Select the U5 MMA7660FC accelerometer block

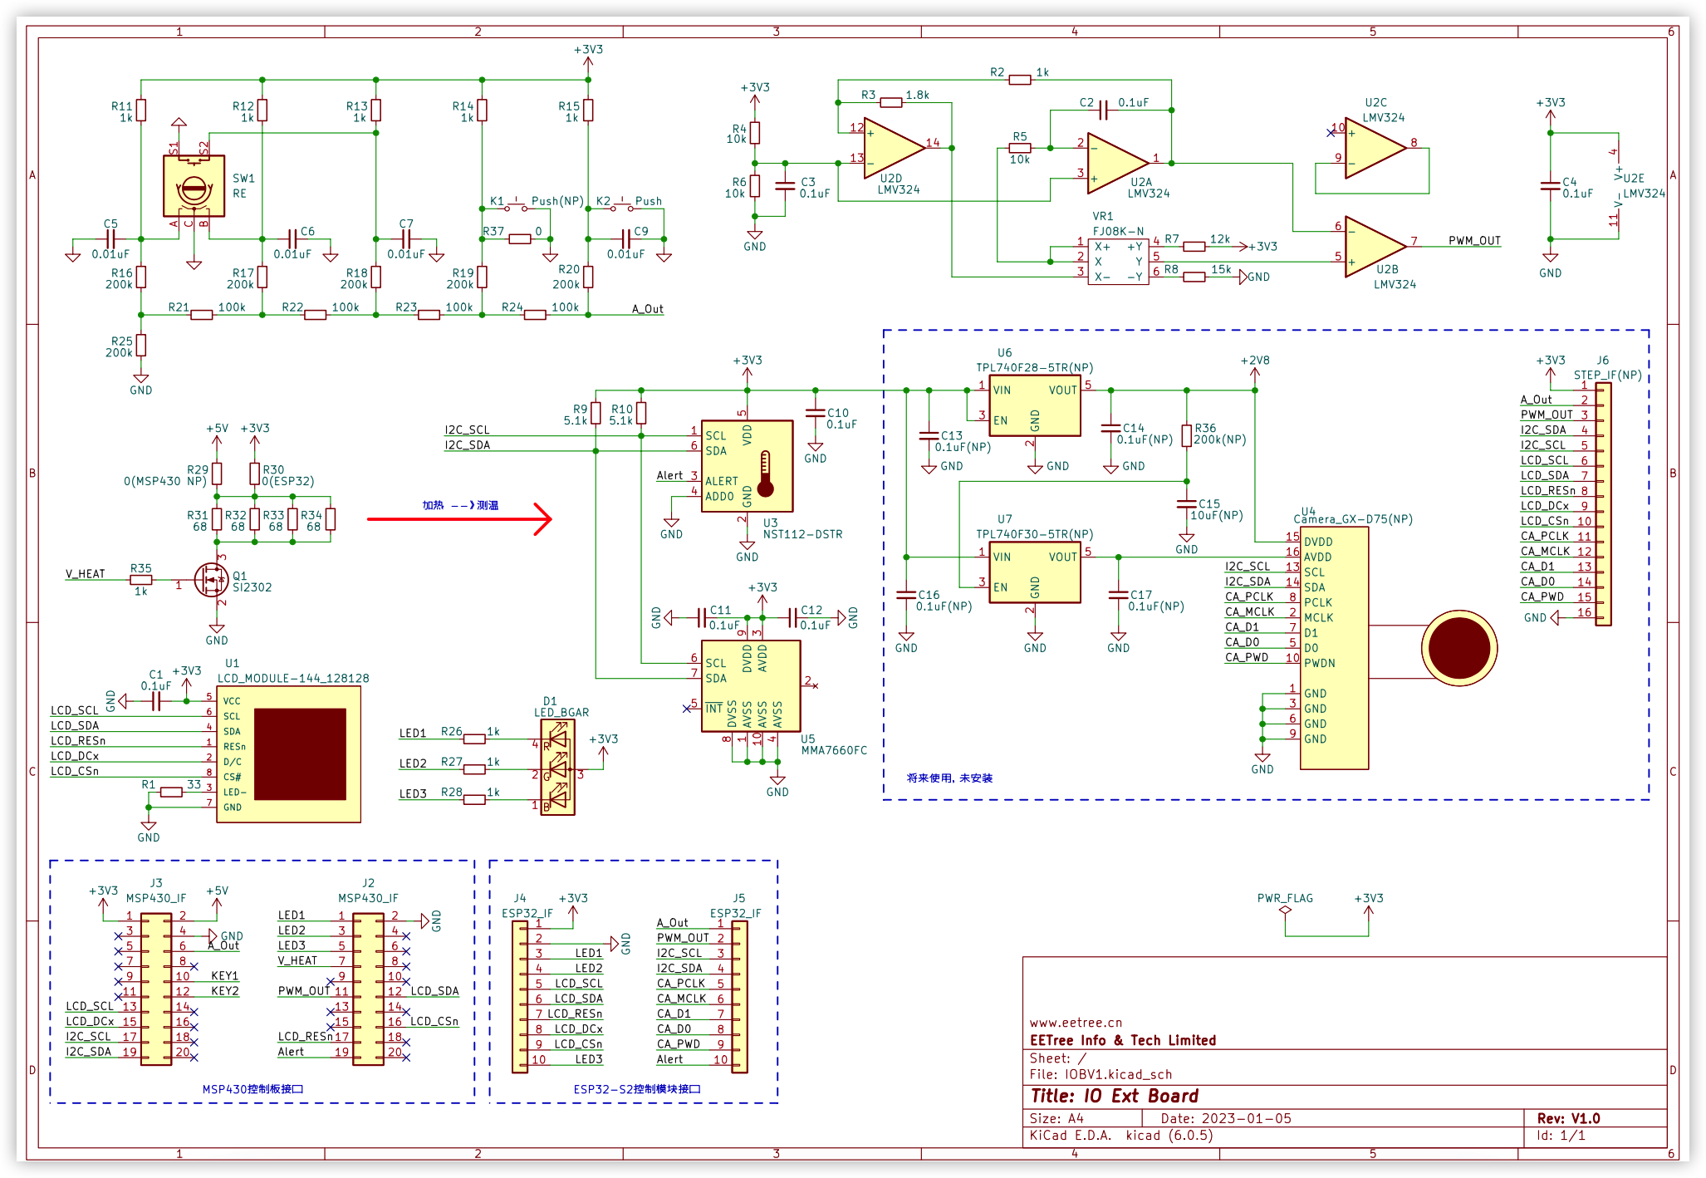[751, 686]
